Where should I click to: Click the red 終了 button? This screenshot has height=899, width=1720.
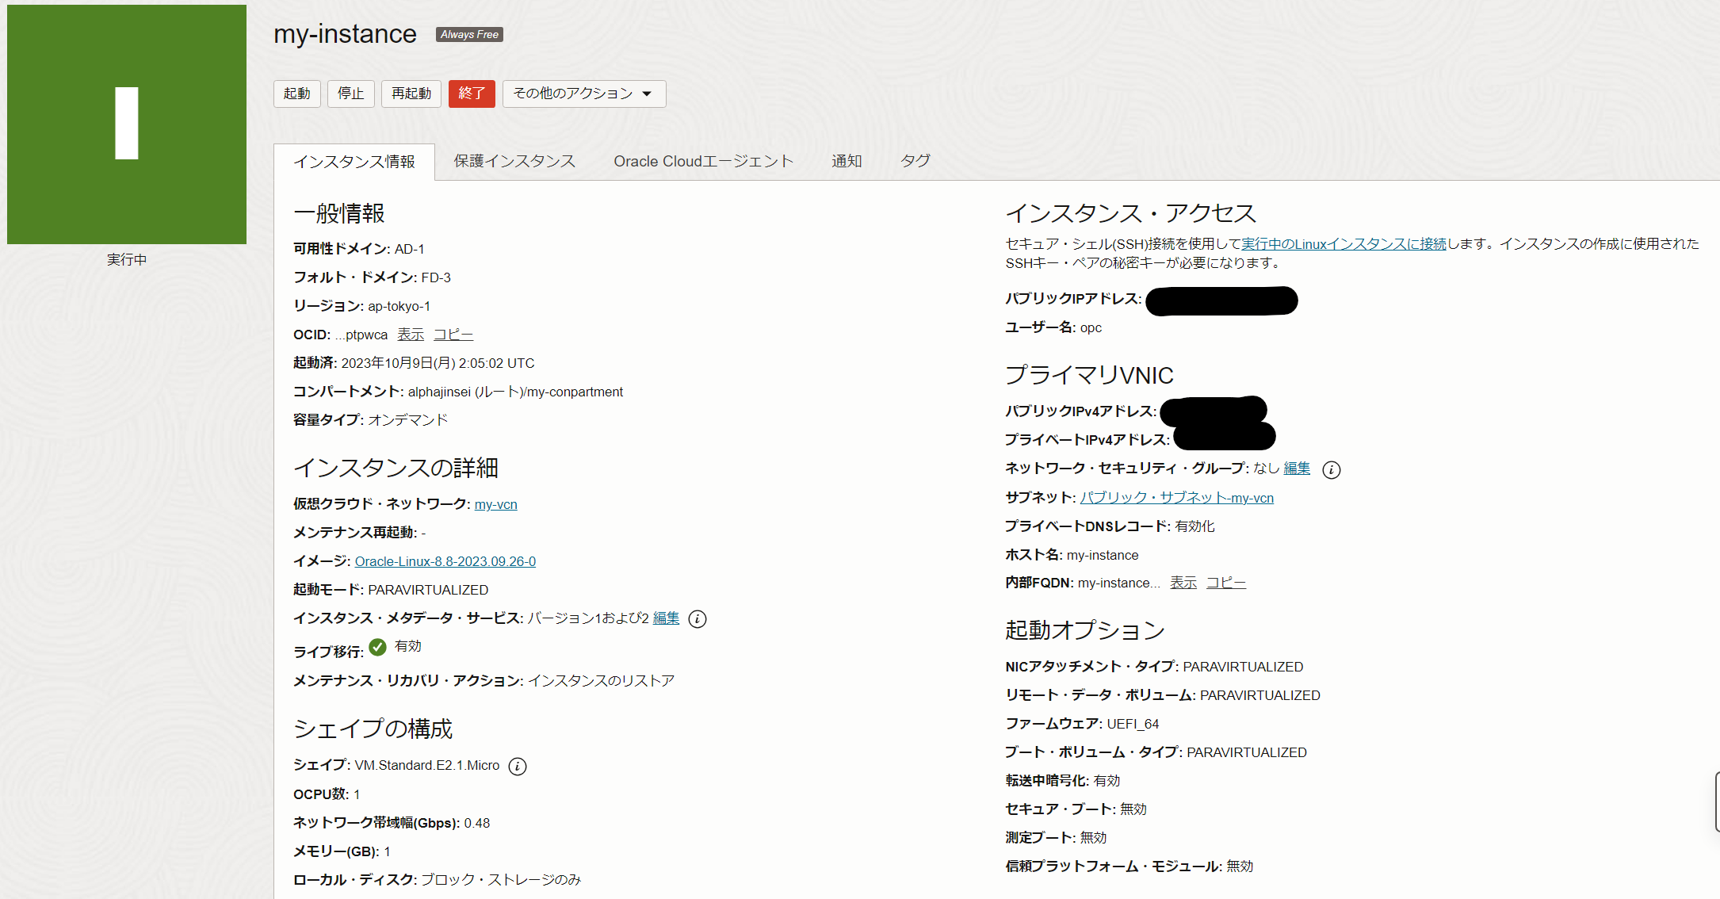coord(472,94)
